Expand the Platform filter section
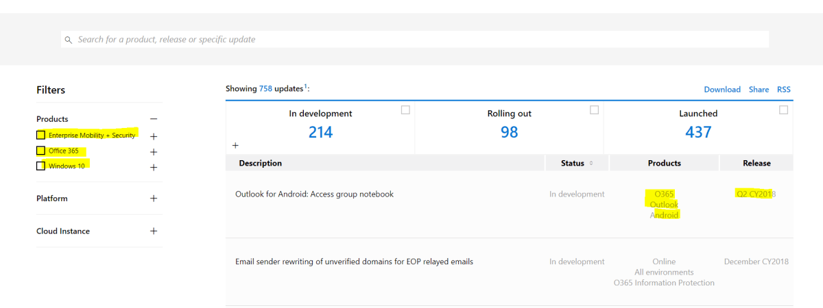Viewport: 823px width, 308px height. pos(154,198)
